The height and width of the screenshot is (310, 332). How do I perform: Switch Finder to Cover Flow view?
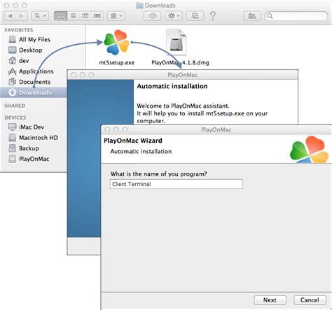click(97, 16)
